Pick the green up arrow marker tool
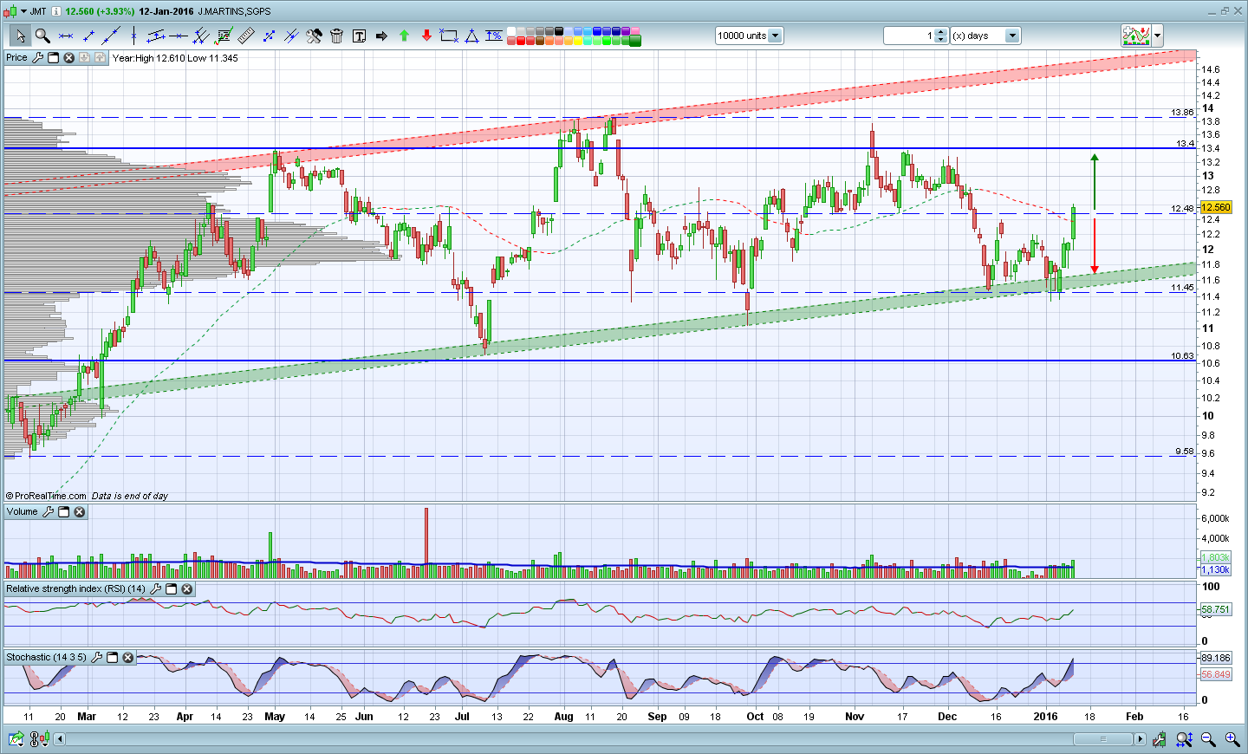1248x754 pixels. click(404, 36)
